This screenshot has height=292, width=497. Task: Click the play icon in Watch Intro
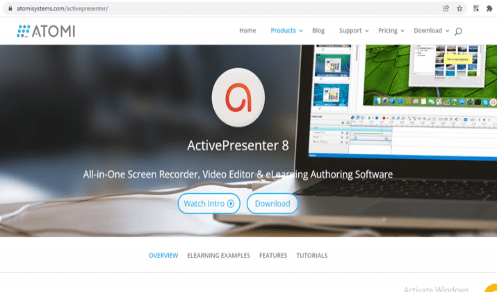tap(231, 204)
